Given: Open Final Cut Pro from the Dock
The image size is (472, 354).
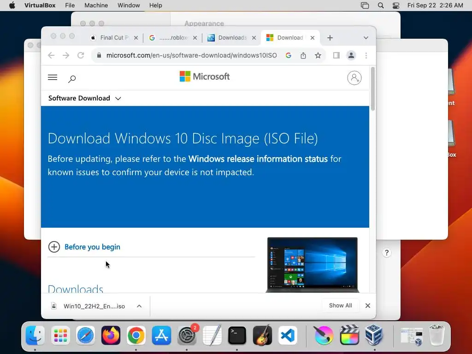Looking at the screenshot, I should coord(349,336).
